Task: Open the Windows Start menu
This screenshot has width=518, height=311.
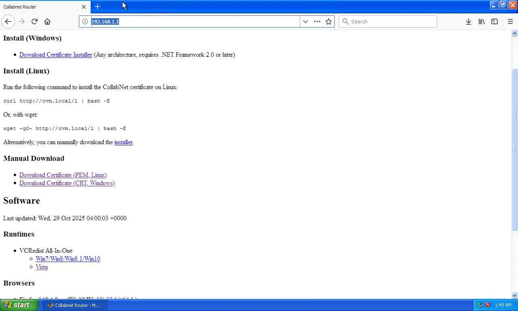Action: click(19, 305)
